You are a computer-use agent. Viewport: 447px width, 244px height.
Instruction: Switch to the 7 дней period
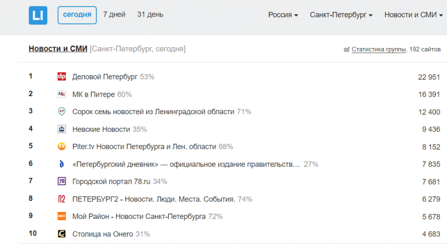tap(114, 15)
